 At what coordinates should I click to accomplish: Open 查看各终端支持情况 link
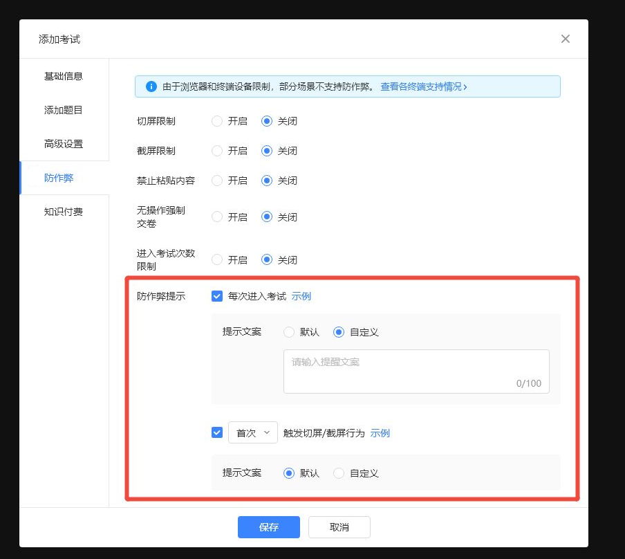[x=424, y=86]
